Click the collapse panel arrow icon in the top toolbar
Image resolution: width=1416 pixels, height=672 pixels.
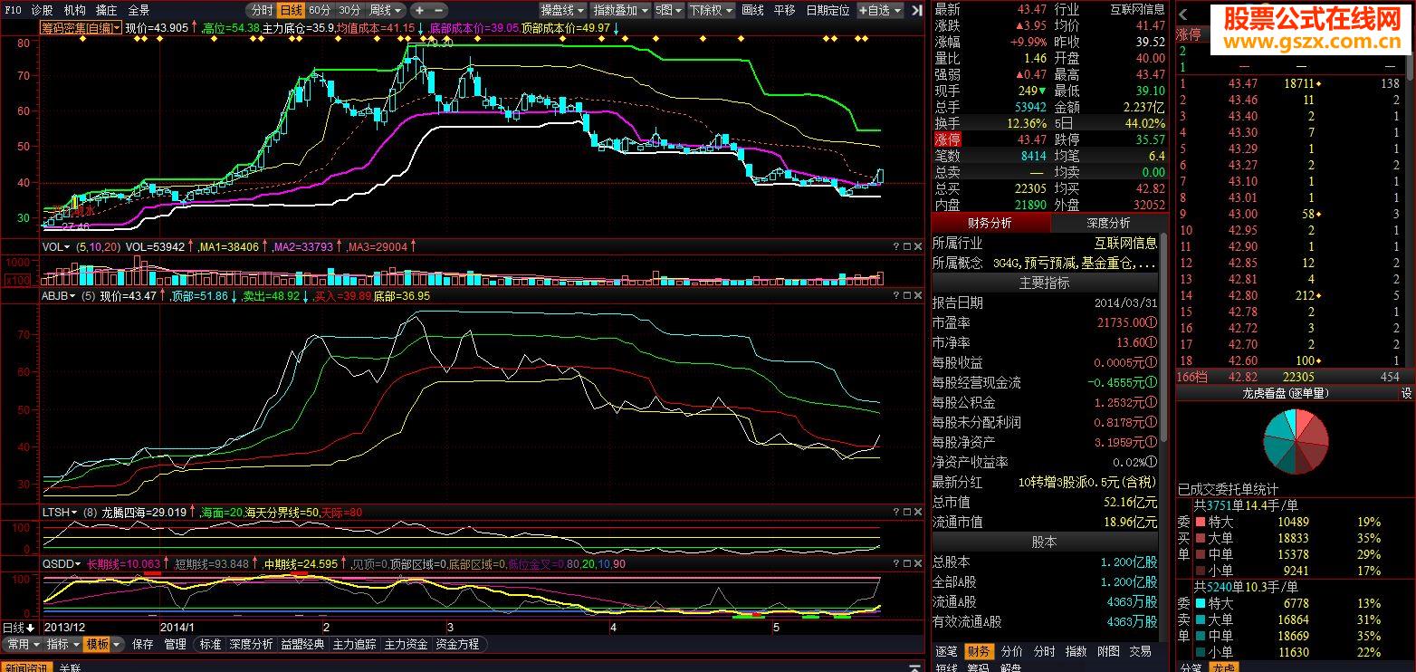tap(917, 10)
